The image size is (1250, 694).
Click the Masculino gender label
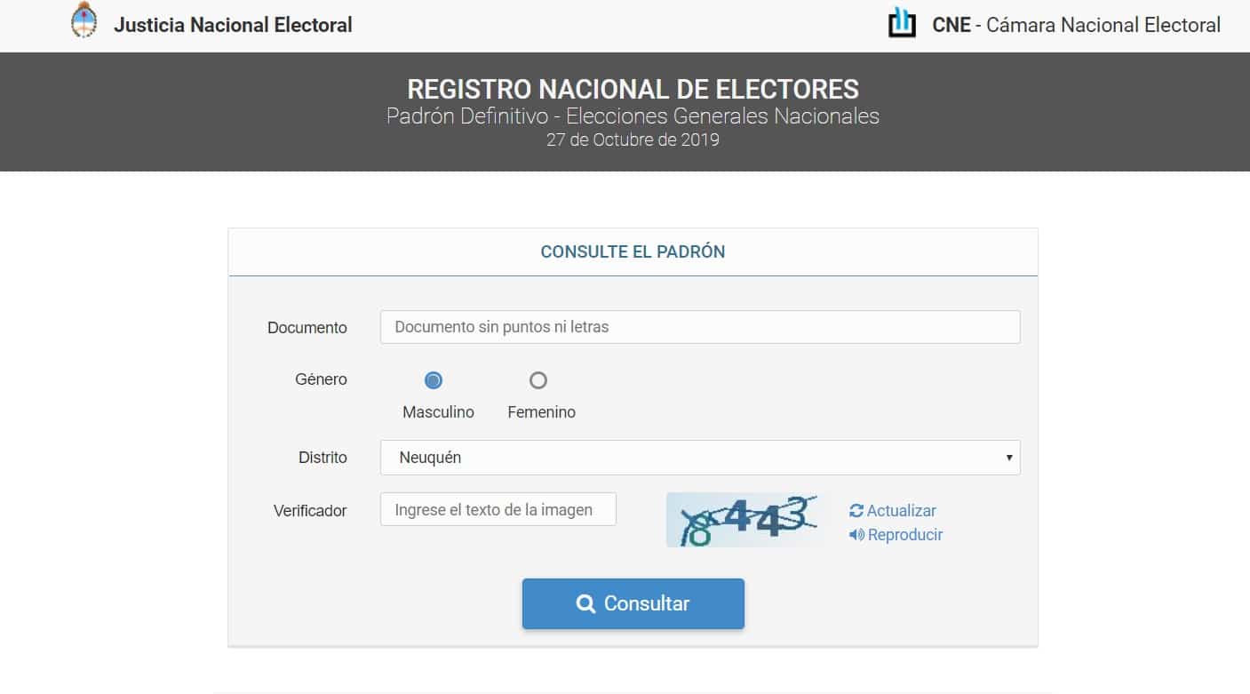[438, 412]
